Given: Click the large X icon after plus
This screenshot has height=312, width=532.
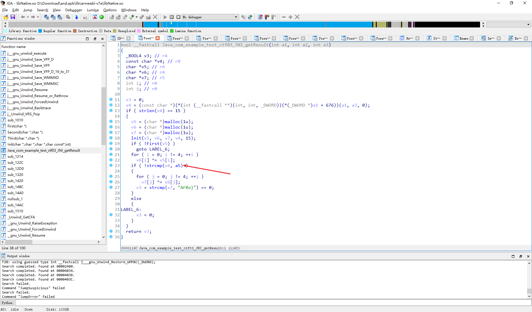Looking at the screenshot, I should [x=297, y=17].
